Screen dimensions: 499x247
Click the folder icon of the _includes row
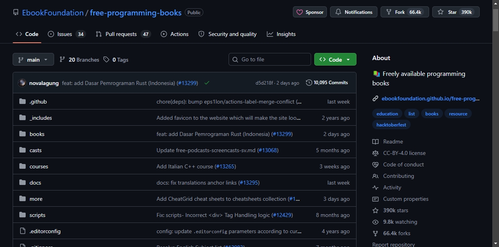pos(23,118)
